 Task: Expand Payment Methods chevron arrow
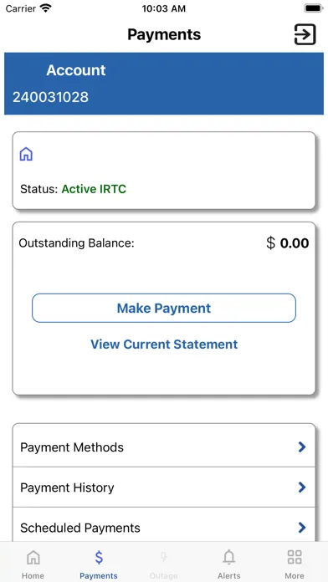coord(302,447)
